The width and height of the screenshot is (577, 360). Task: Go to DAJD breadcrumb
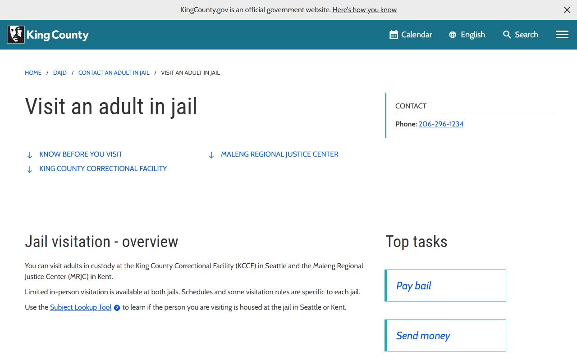tap(60, 72)
